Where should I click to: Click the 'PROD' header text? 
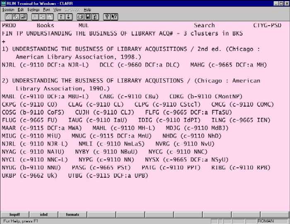(x=9, y=25)
